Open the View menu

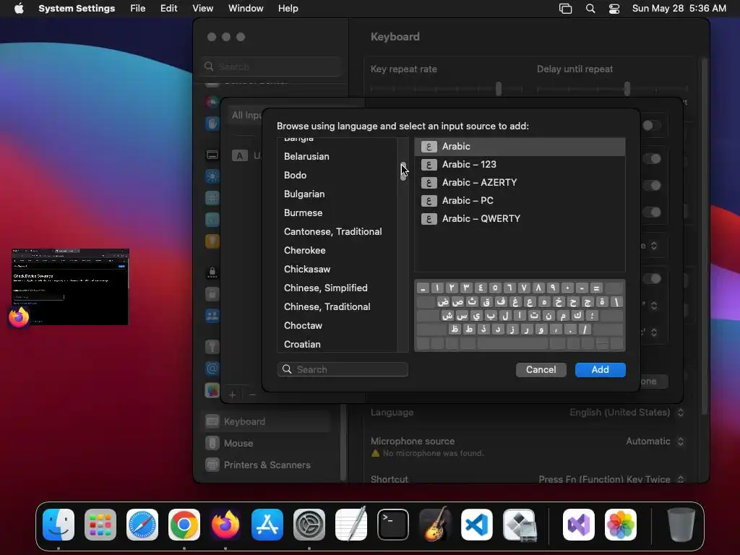pos(202,9)
